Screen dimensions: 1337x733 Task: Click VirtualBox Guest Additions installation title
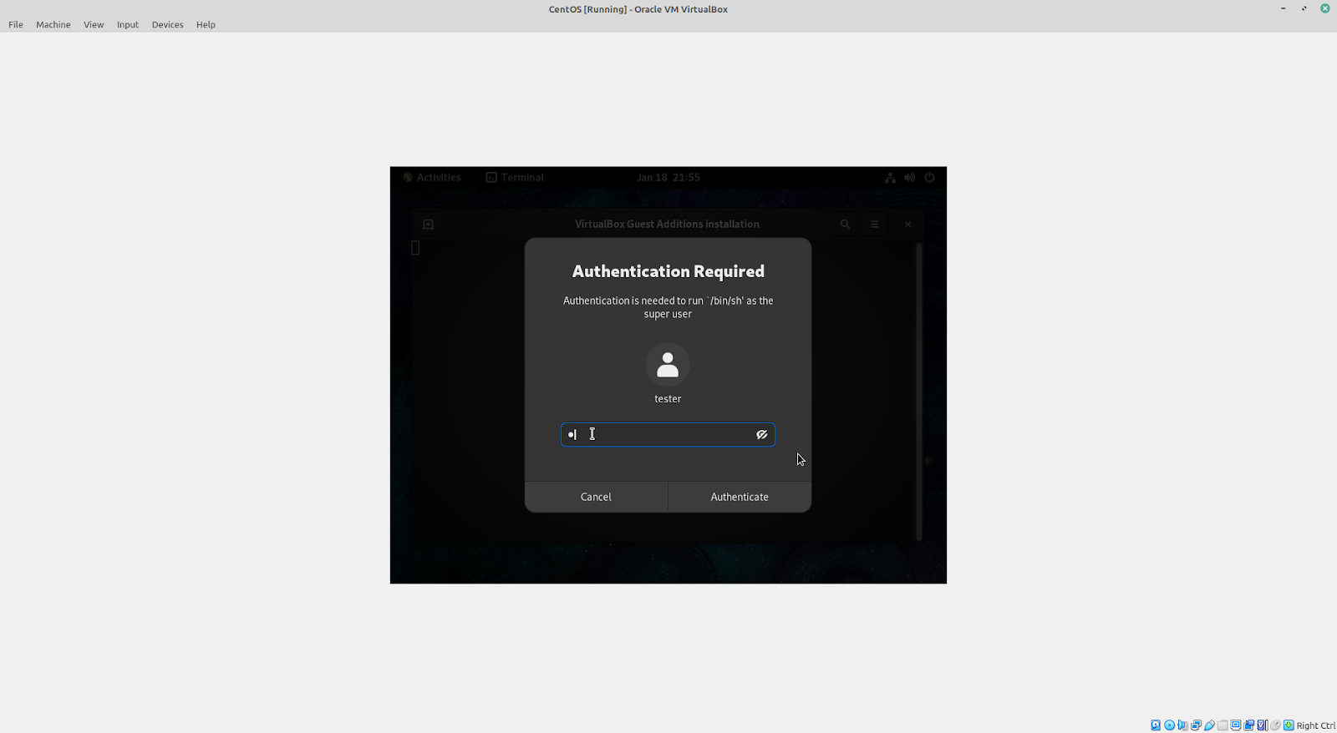667,224
